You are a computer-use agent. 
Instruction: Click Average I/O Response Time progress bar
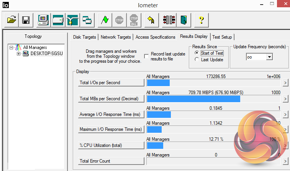tap(214, 115)
